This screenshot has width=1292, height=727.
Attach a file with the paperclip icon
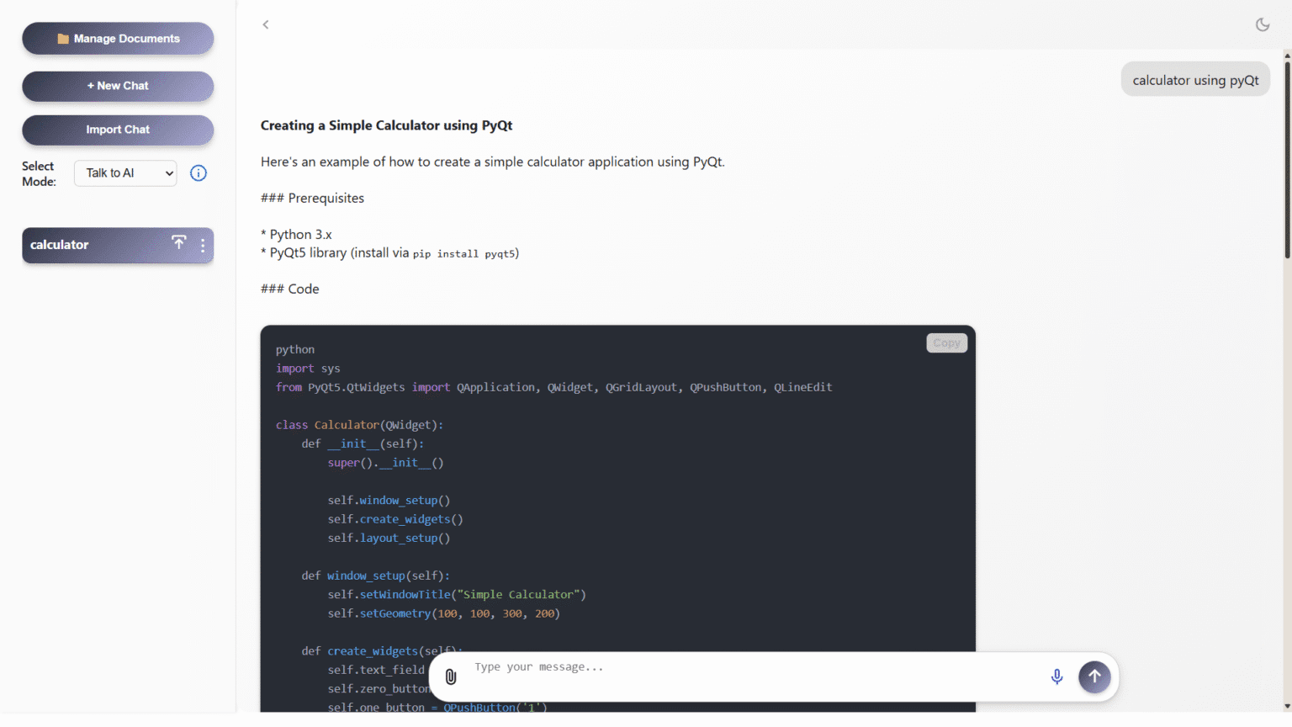click(x=451, y=677)
